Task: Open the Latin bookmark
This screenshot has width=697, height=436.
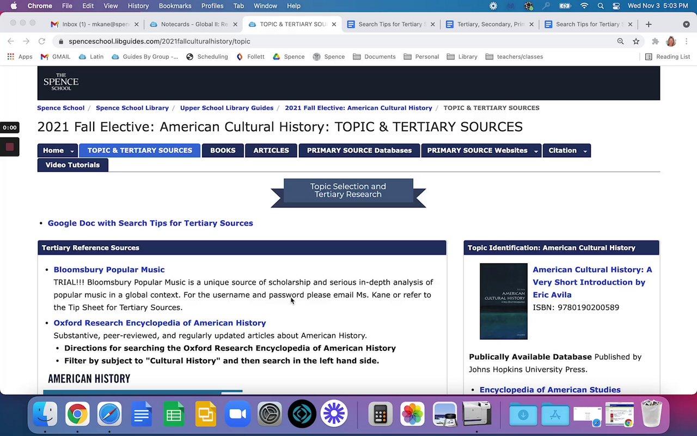Action: 91,57
